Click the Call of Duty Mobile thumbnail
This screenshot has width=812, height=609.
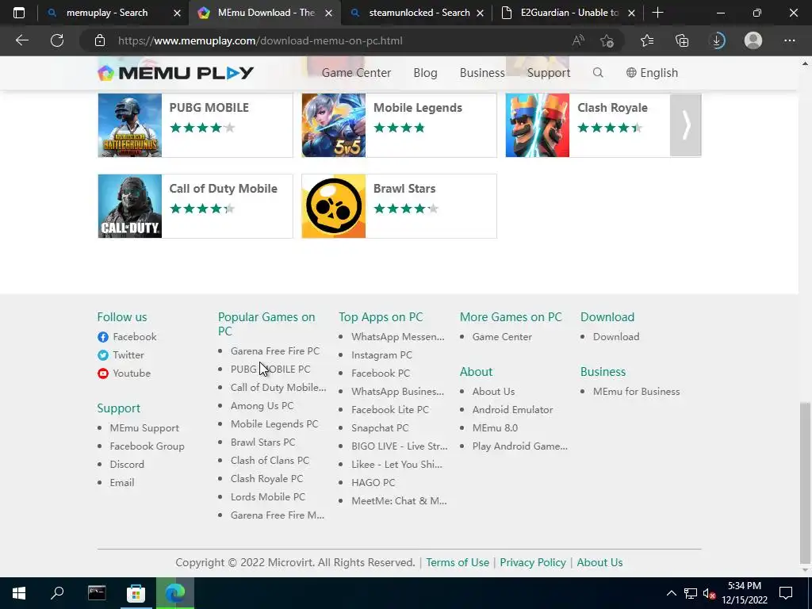click(130, 206)
